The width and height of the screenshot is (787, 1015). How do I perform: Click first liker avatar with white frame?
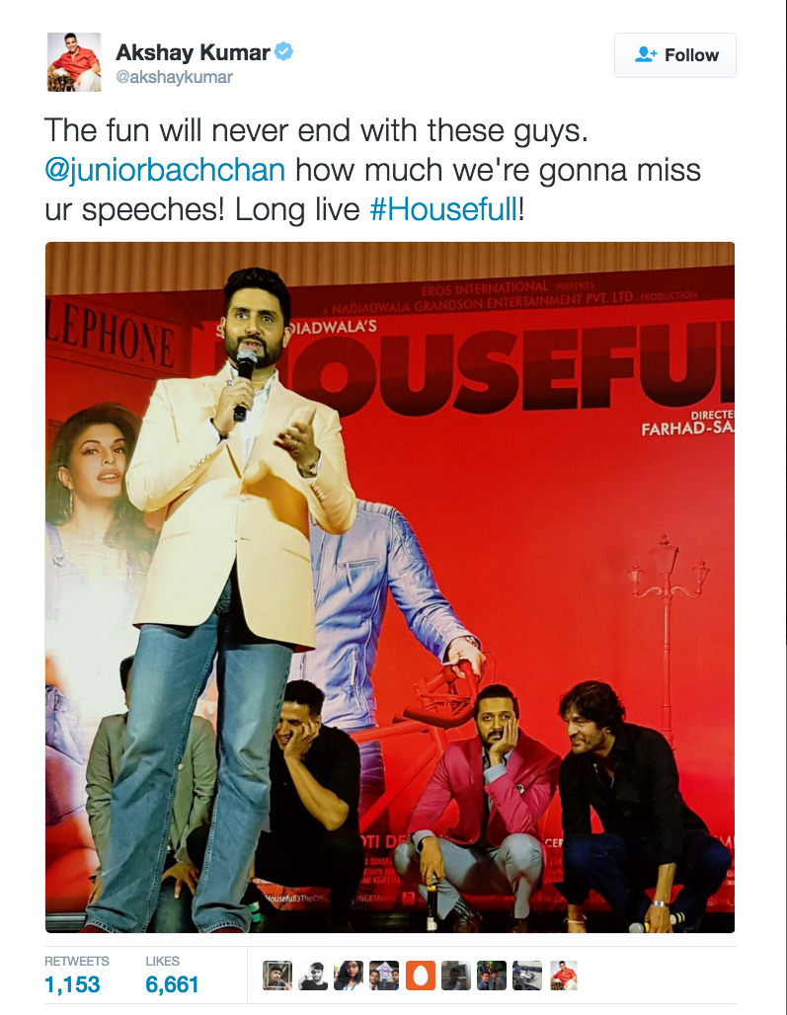coord(277,976)
